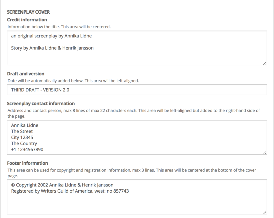Click the SCREENPLAY COVER section heading

tap(28, 12)
